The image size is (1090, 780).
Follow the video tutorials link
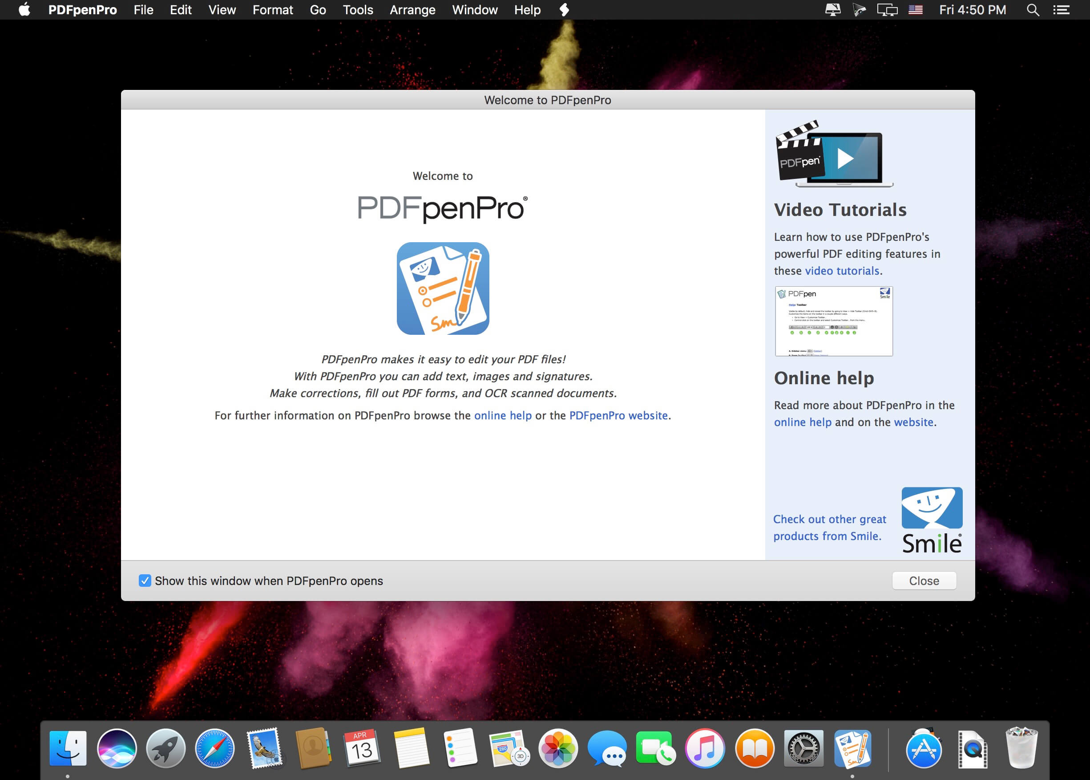pos(842,271)
